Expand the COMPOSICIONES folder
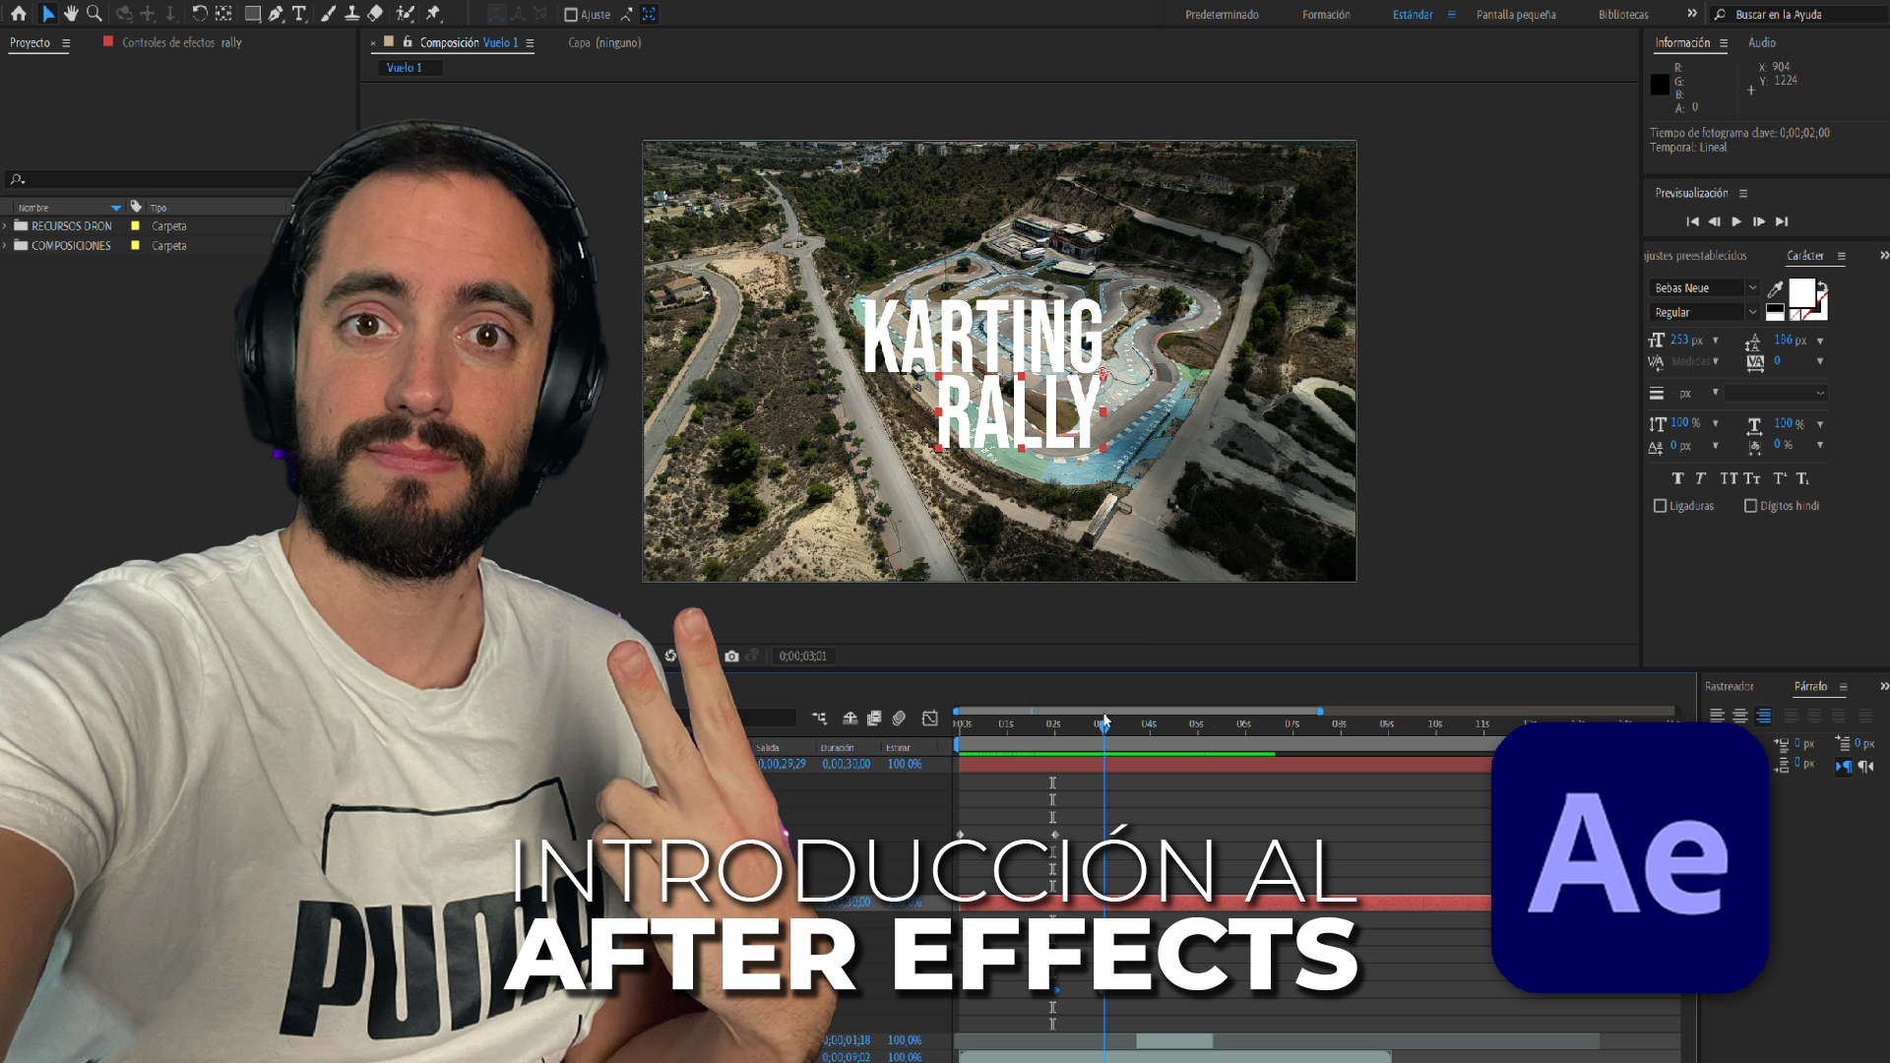 click(x=6, y=246)
